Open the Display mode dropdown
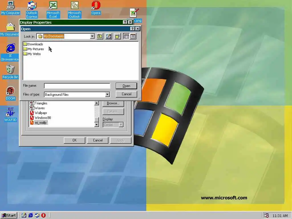 click(121, 125)
